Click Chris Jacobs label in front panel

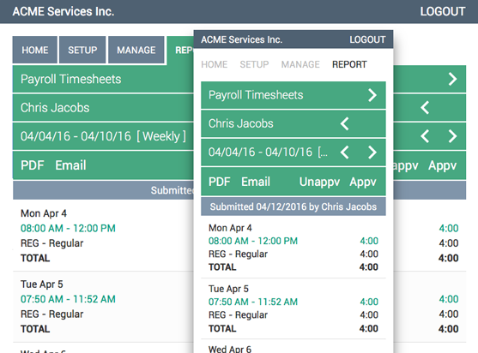pyautogui.click(x=241, y=123)
